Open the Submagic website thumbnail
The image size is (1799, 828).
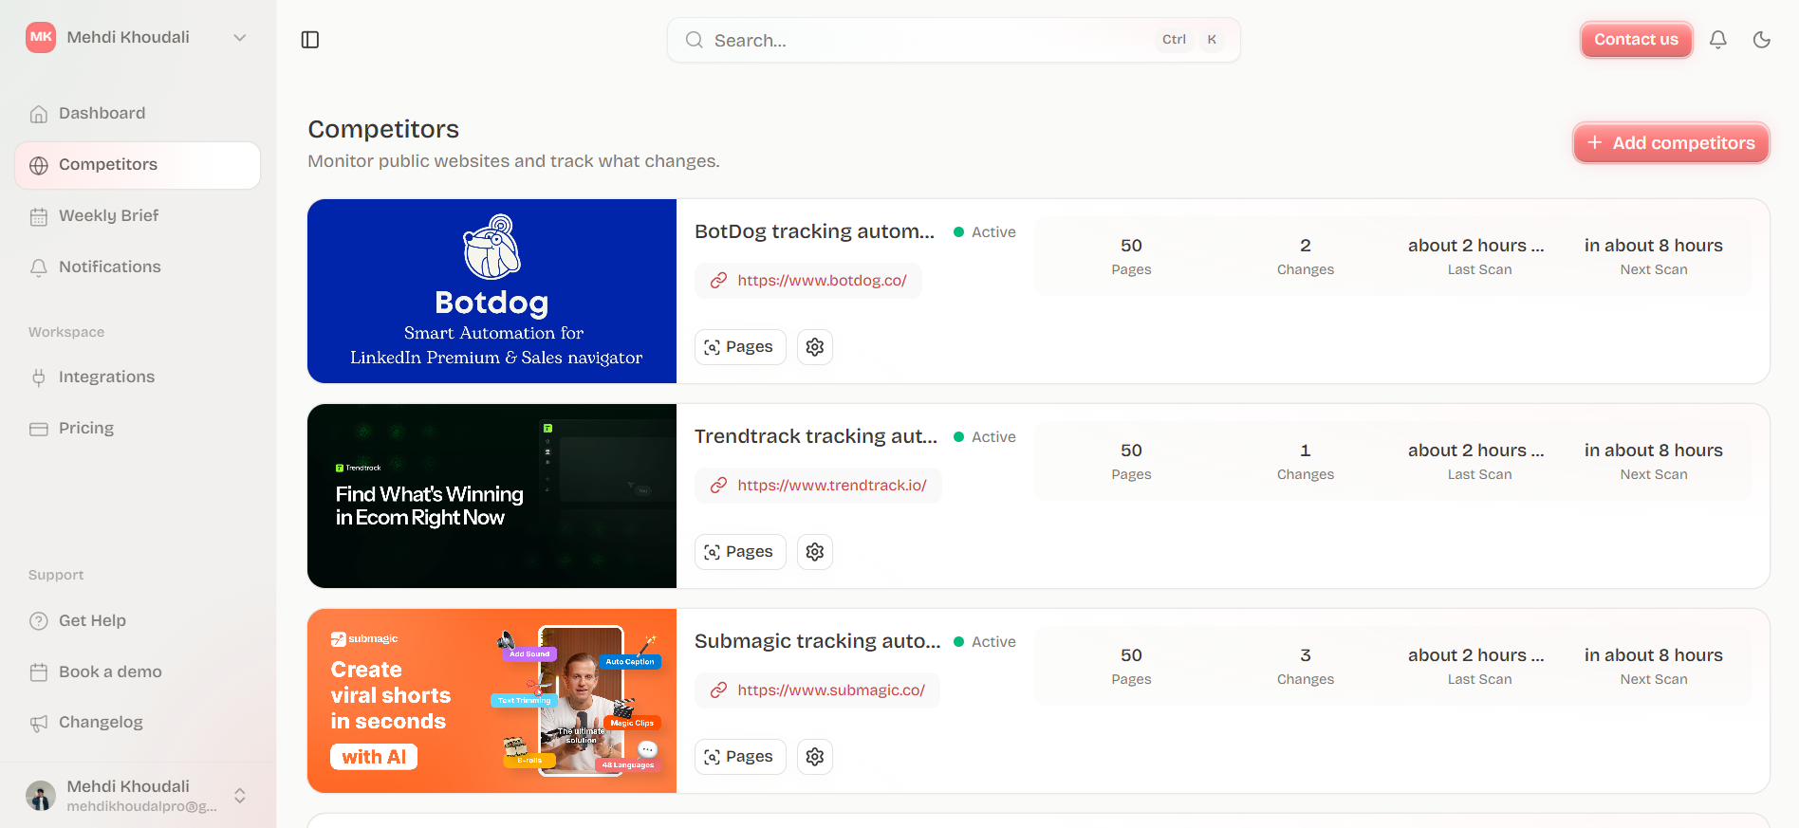coord(491,701)
